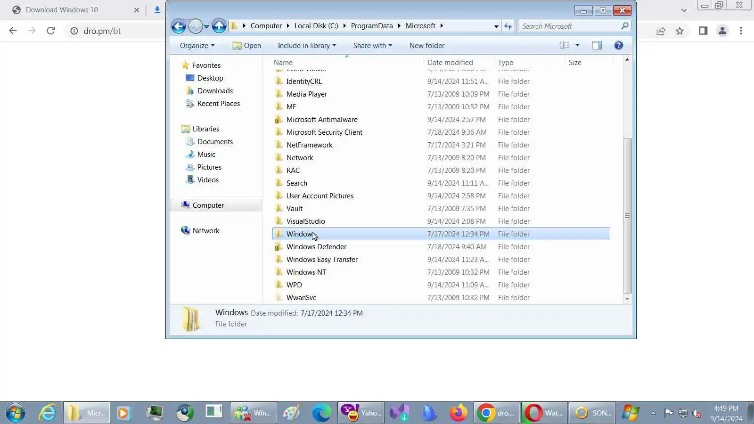The image size is (754, 424).
Task: Click the search magnifier icon in Explorer
Action: coord(625,26)
